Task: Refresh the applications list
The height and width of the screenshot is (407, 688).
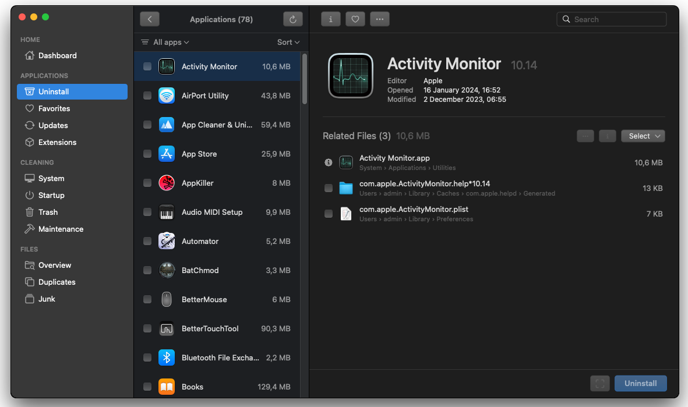Action: click(293, 19)
